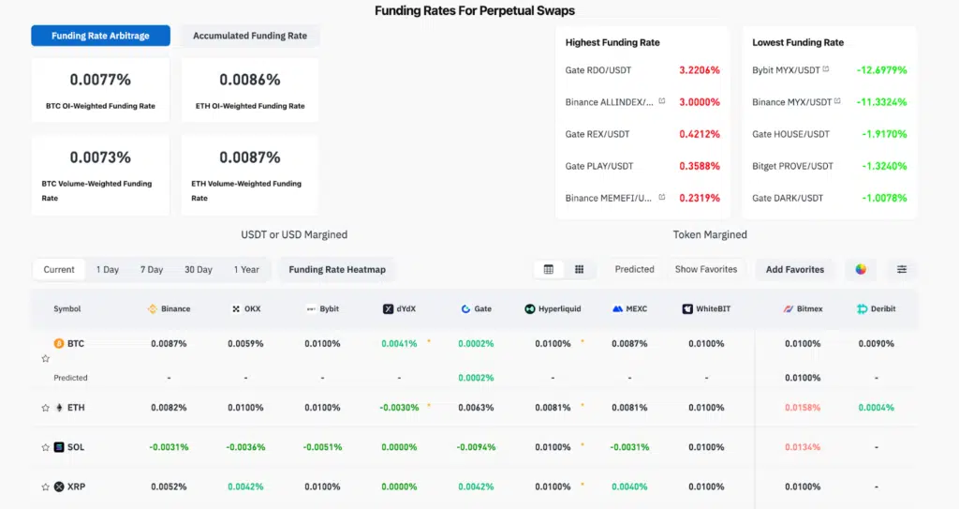
Task: Select the 7 Day timeframe tab
Action: click(151, 269)
